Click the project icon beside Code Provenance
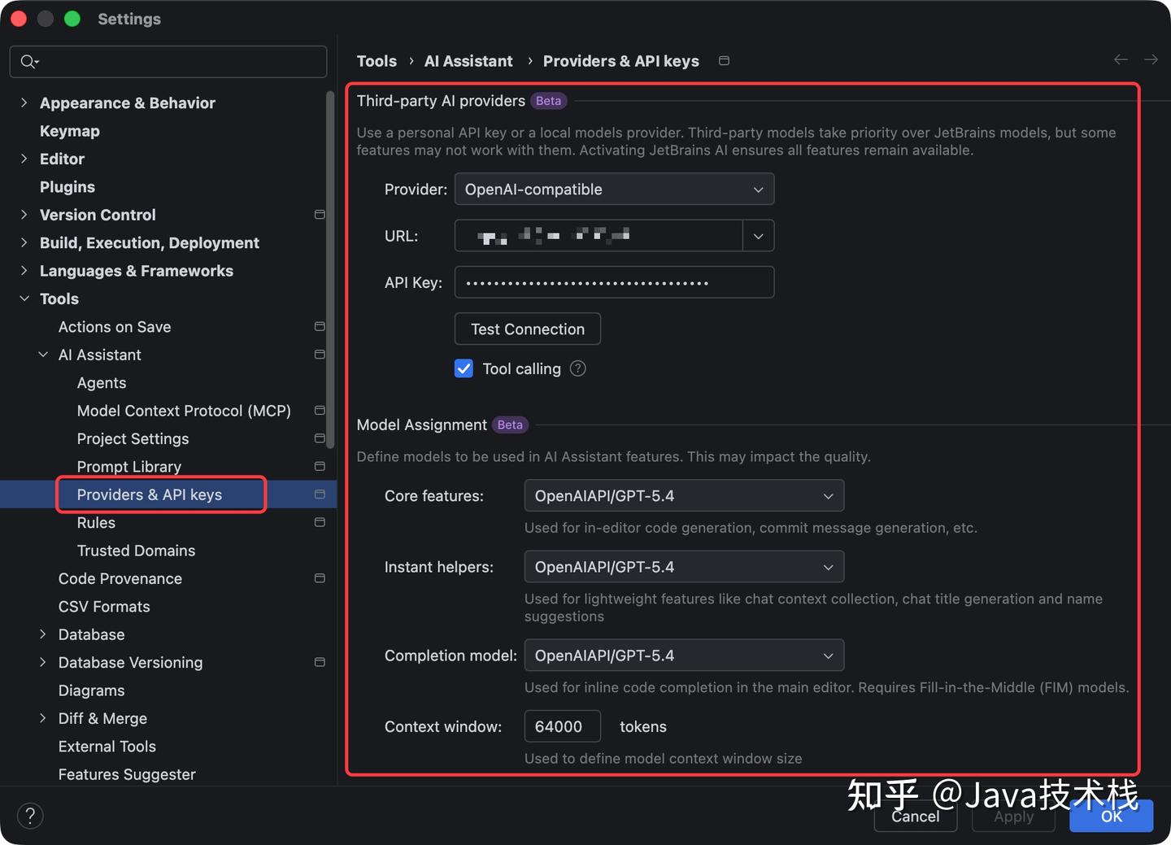This screenshot has height=845, width=1171. pyautogui.click(x=320, y=578)
